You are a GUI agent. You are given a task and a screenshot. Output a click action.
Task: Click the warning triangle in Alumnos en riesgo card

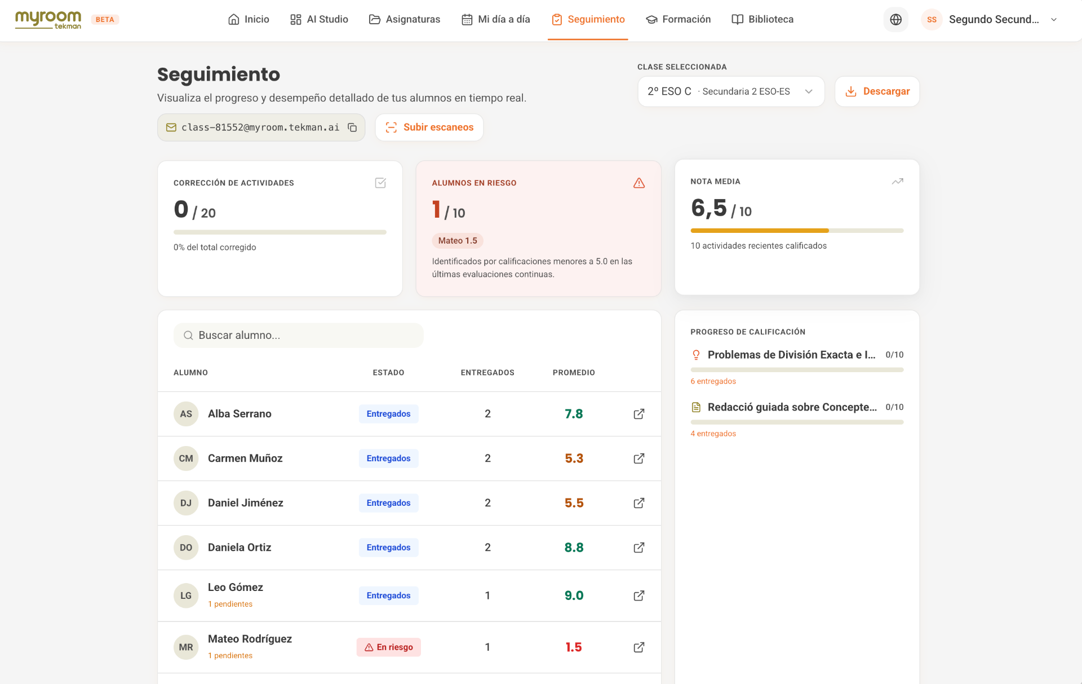click(x=638, y=183)
